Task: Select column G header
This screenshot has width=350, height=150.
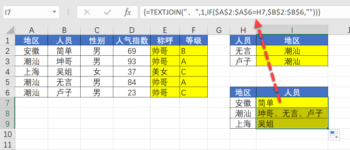Action: pos(219,30)
